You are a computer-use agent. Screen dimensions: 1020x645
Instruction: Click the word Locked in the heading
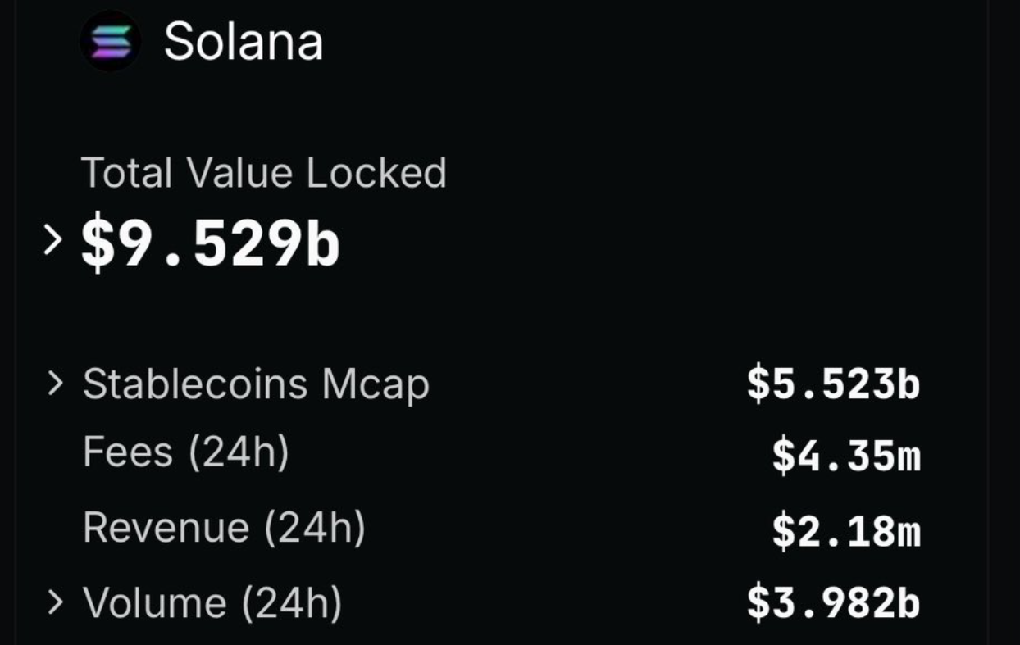pos(376,173)
